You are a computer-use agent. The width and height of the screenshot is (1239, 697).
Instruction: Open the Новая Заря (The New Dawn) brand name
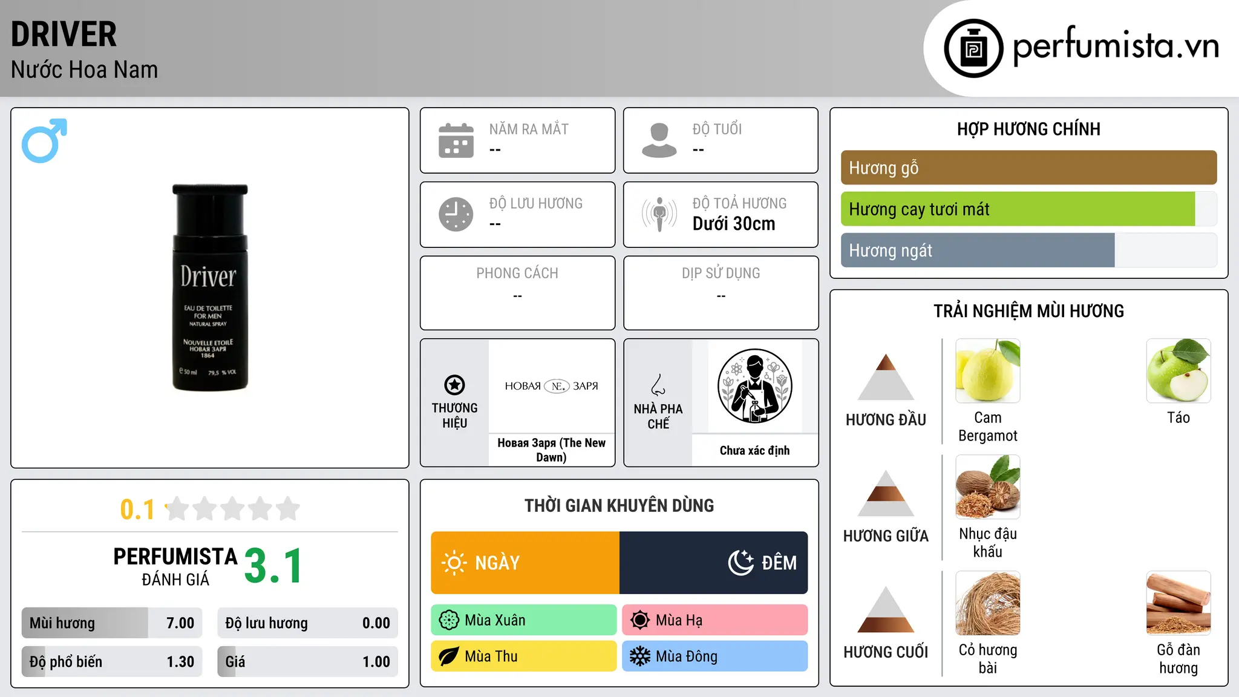point(551,450)
